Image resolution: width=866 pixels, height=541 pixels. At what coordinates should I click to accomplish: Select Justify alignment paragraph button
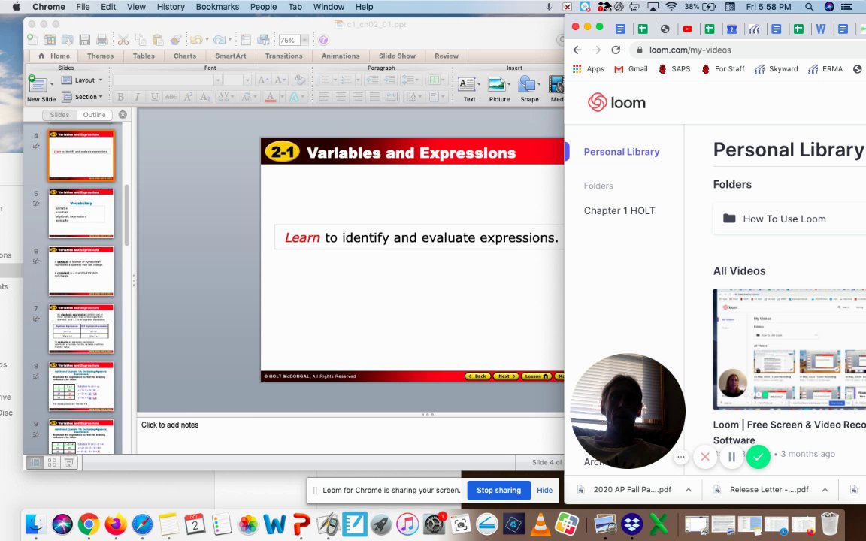click(x=374, y=97)
